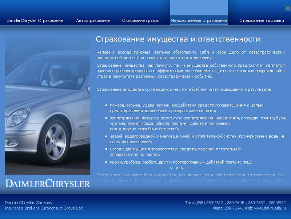291x219 pixels.
Task: Go to DaimlerChrysler Страхование home tab
Action: [35, 21]
